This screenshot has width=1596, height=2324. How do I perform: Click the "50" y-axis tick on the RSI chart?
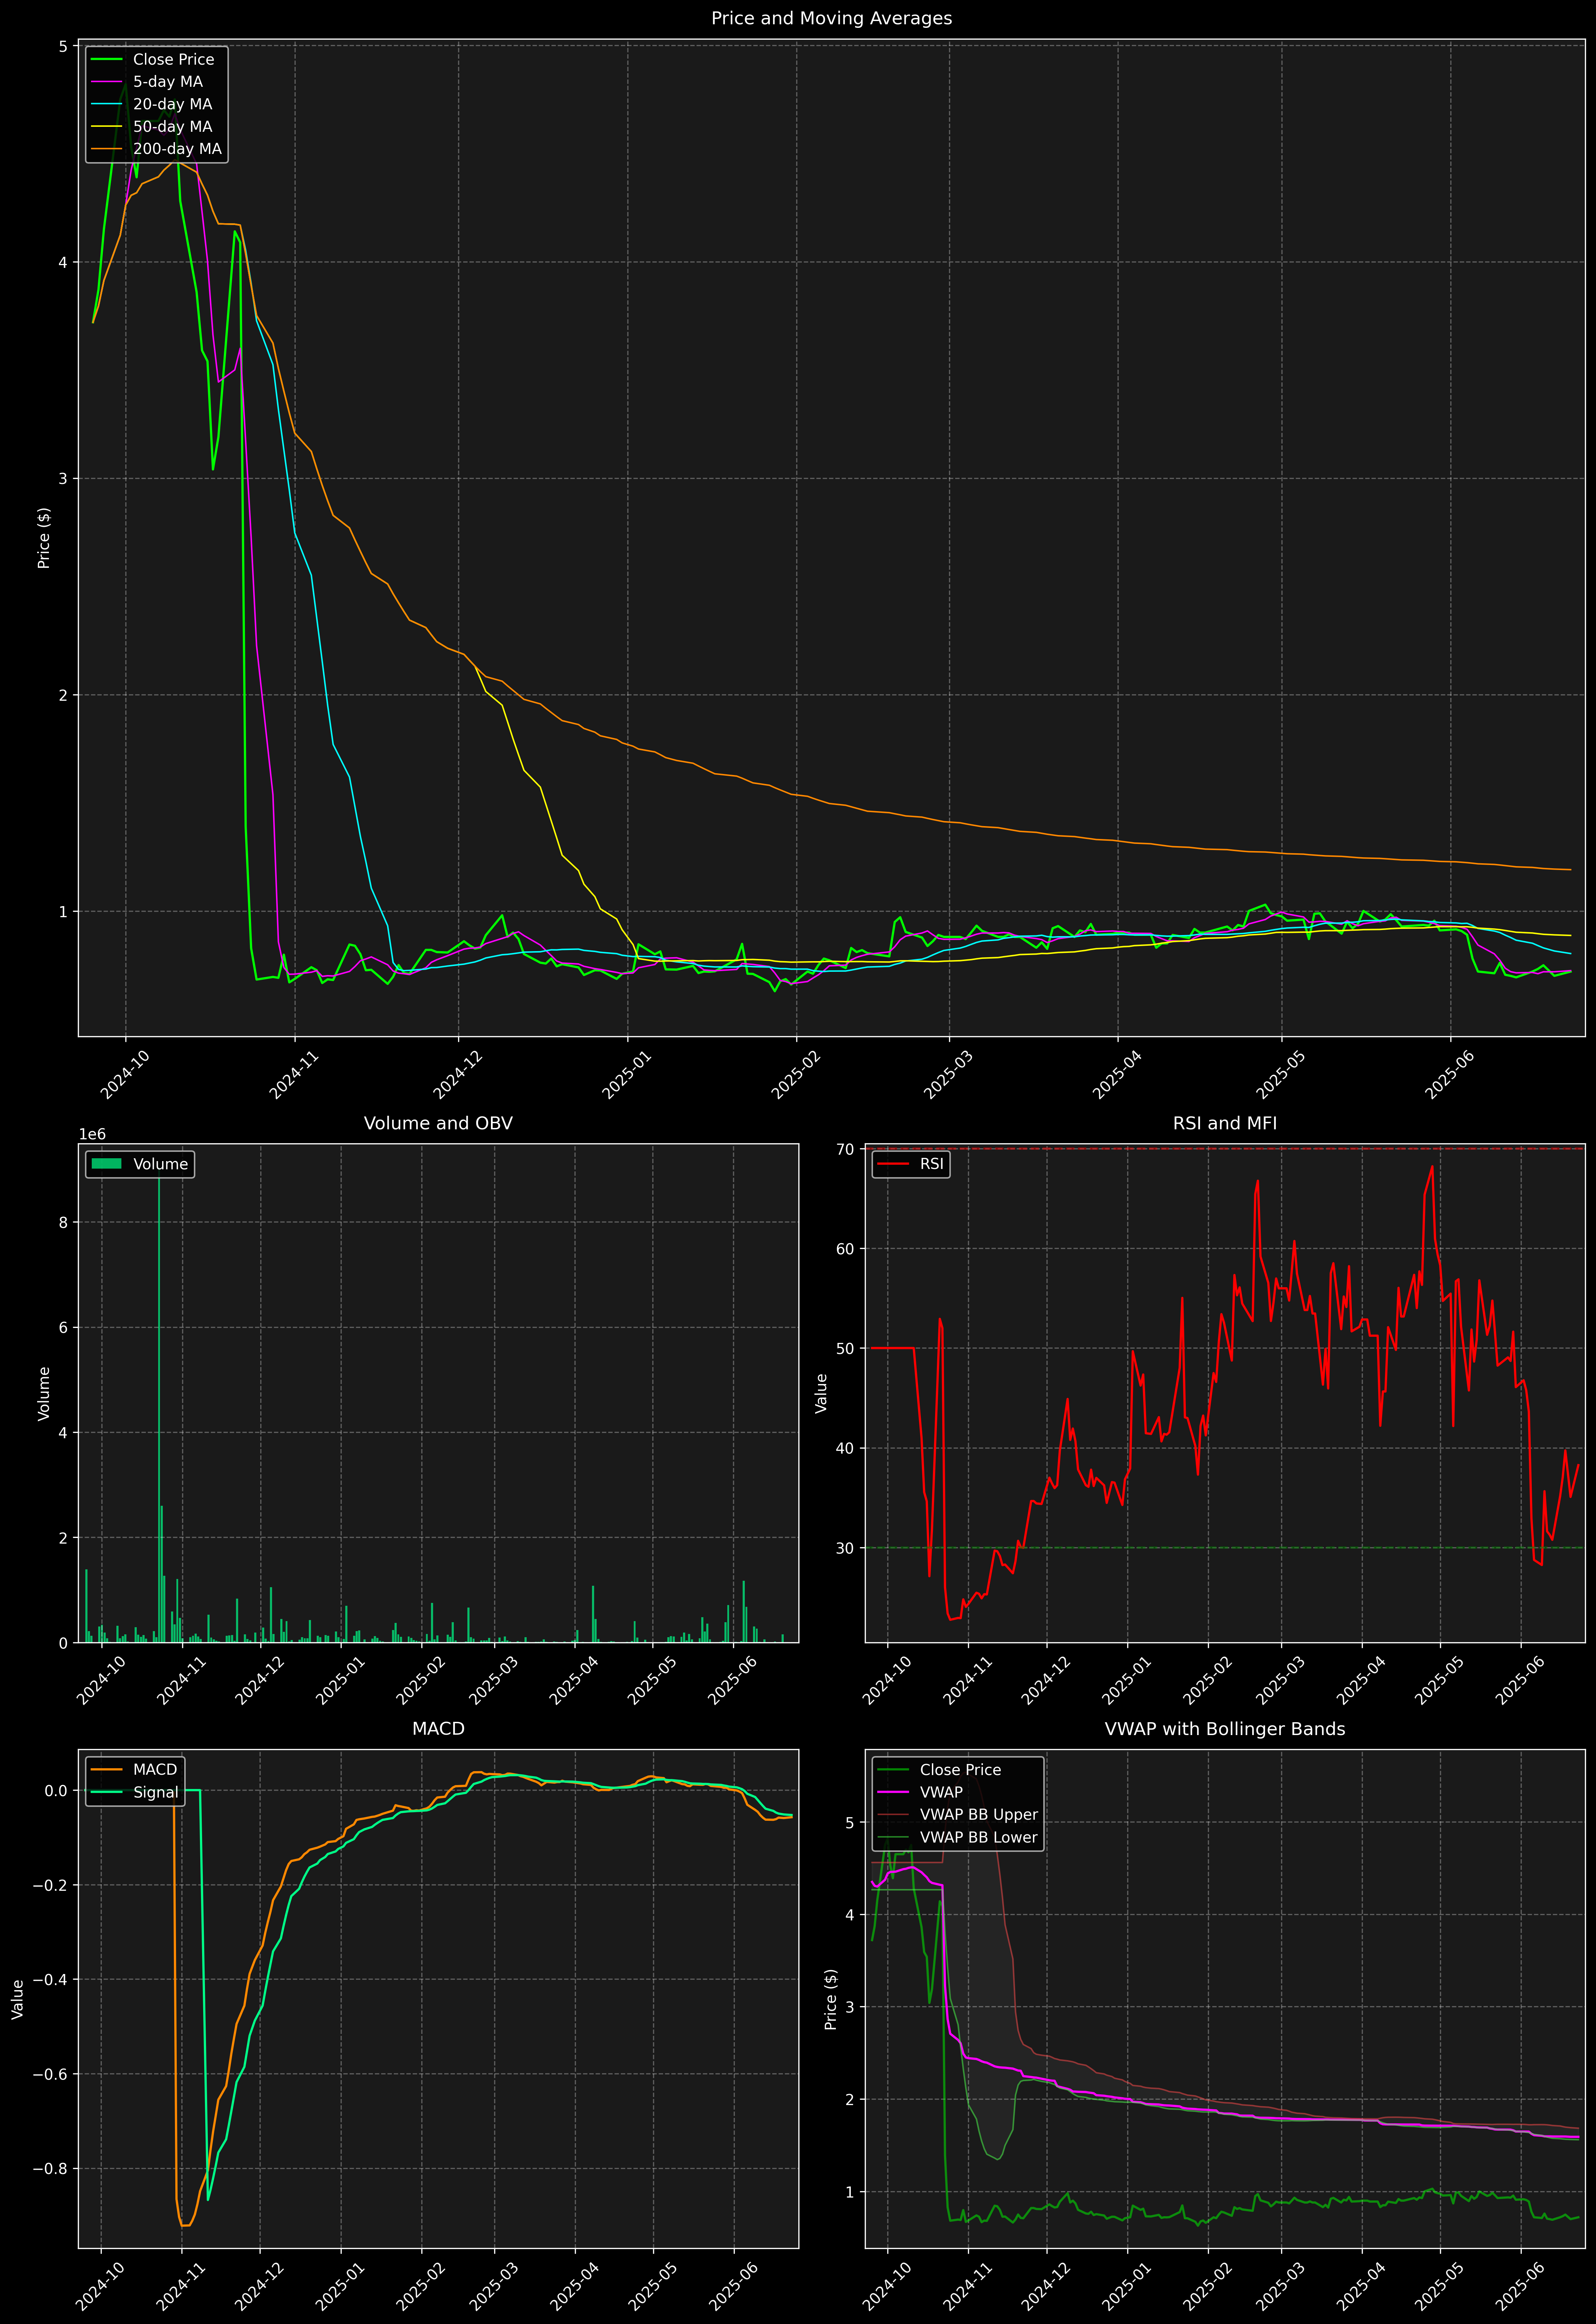pos(846,1348)
